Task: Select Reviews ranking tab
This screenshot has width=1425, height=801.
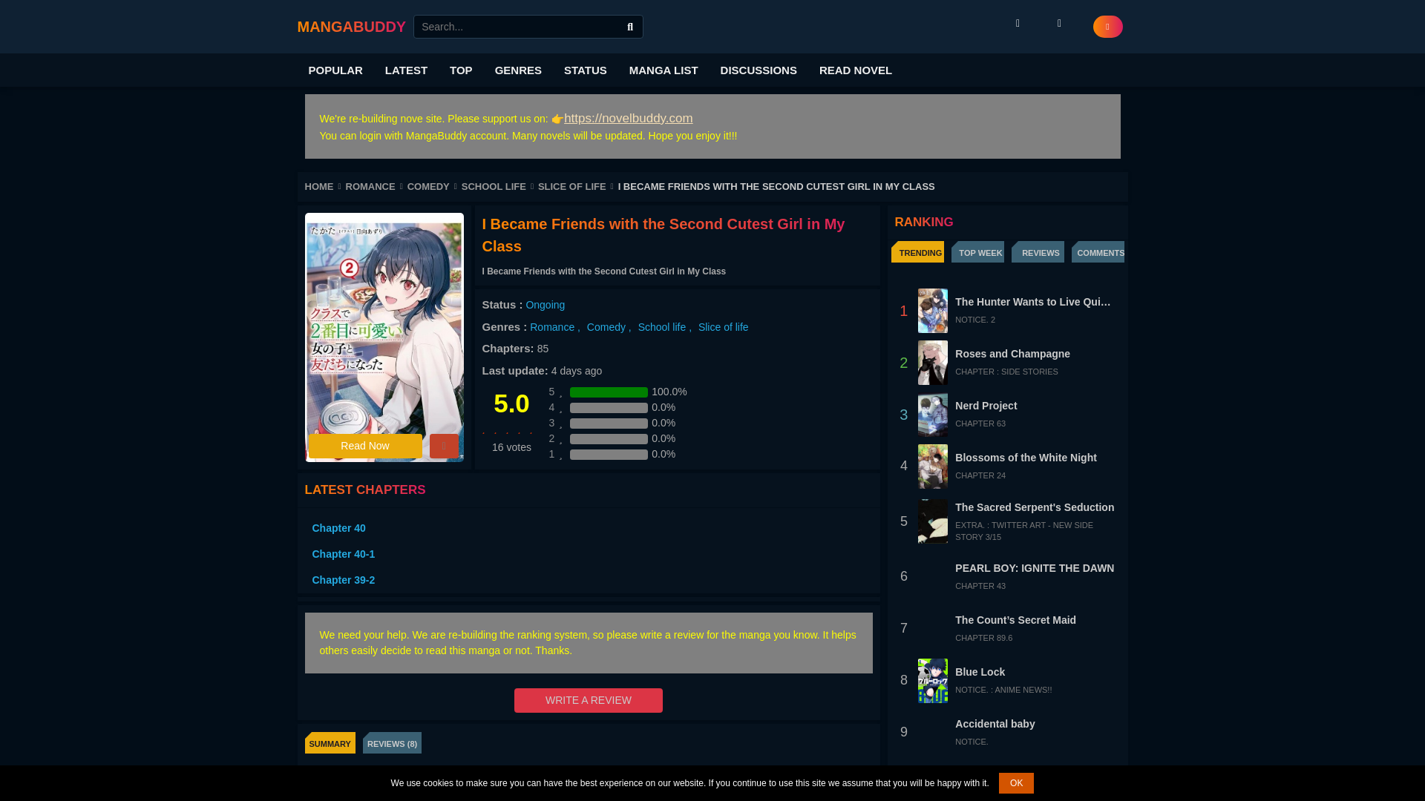Action: [1038, 252]
